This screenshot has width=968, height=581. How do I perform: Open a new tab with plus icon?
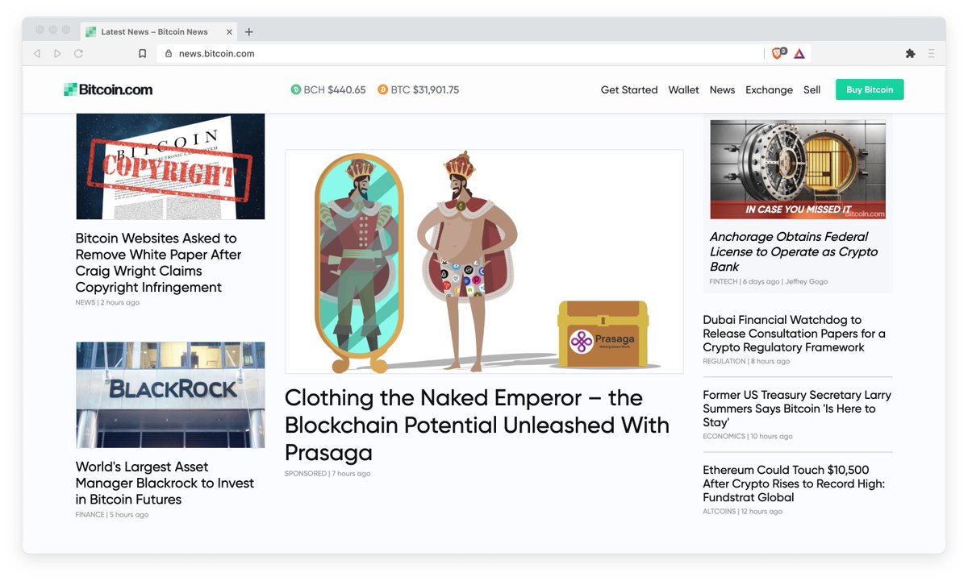tap(249, 32)
